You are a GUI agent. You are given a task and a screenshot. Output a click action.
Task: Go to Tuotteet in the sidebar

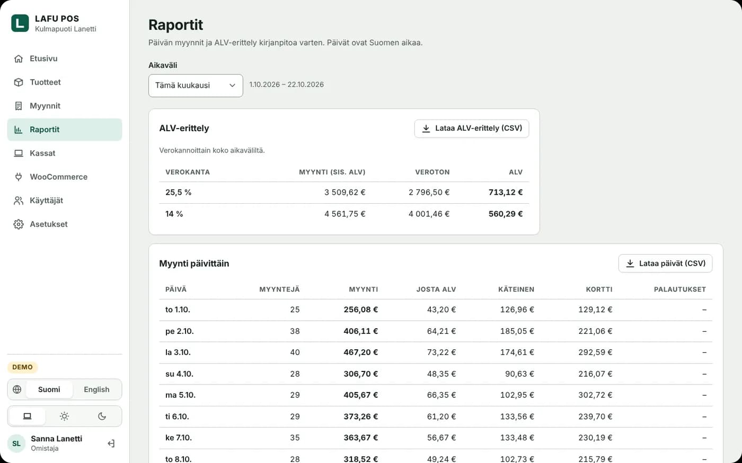tap(65, 83)
